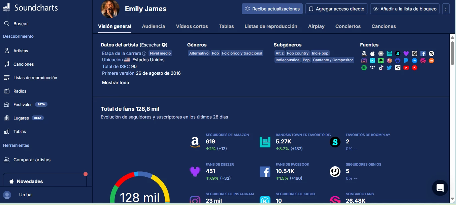The height and width of the screenshot is (205, 456).
Task: Open the Bandcamp source icon
Action: coord(381,54)
